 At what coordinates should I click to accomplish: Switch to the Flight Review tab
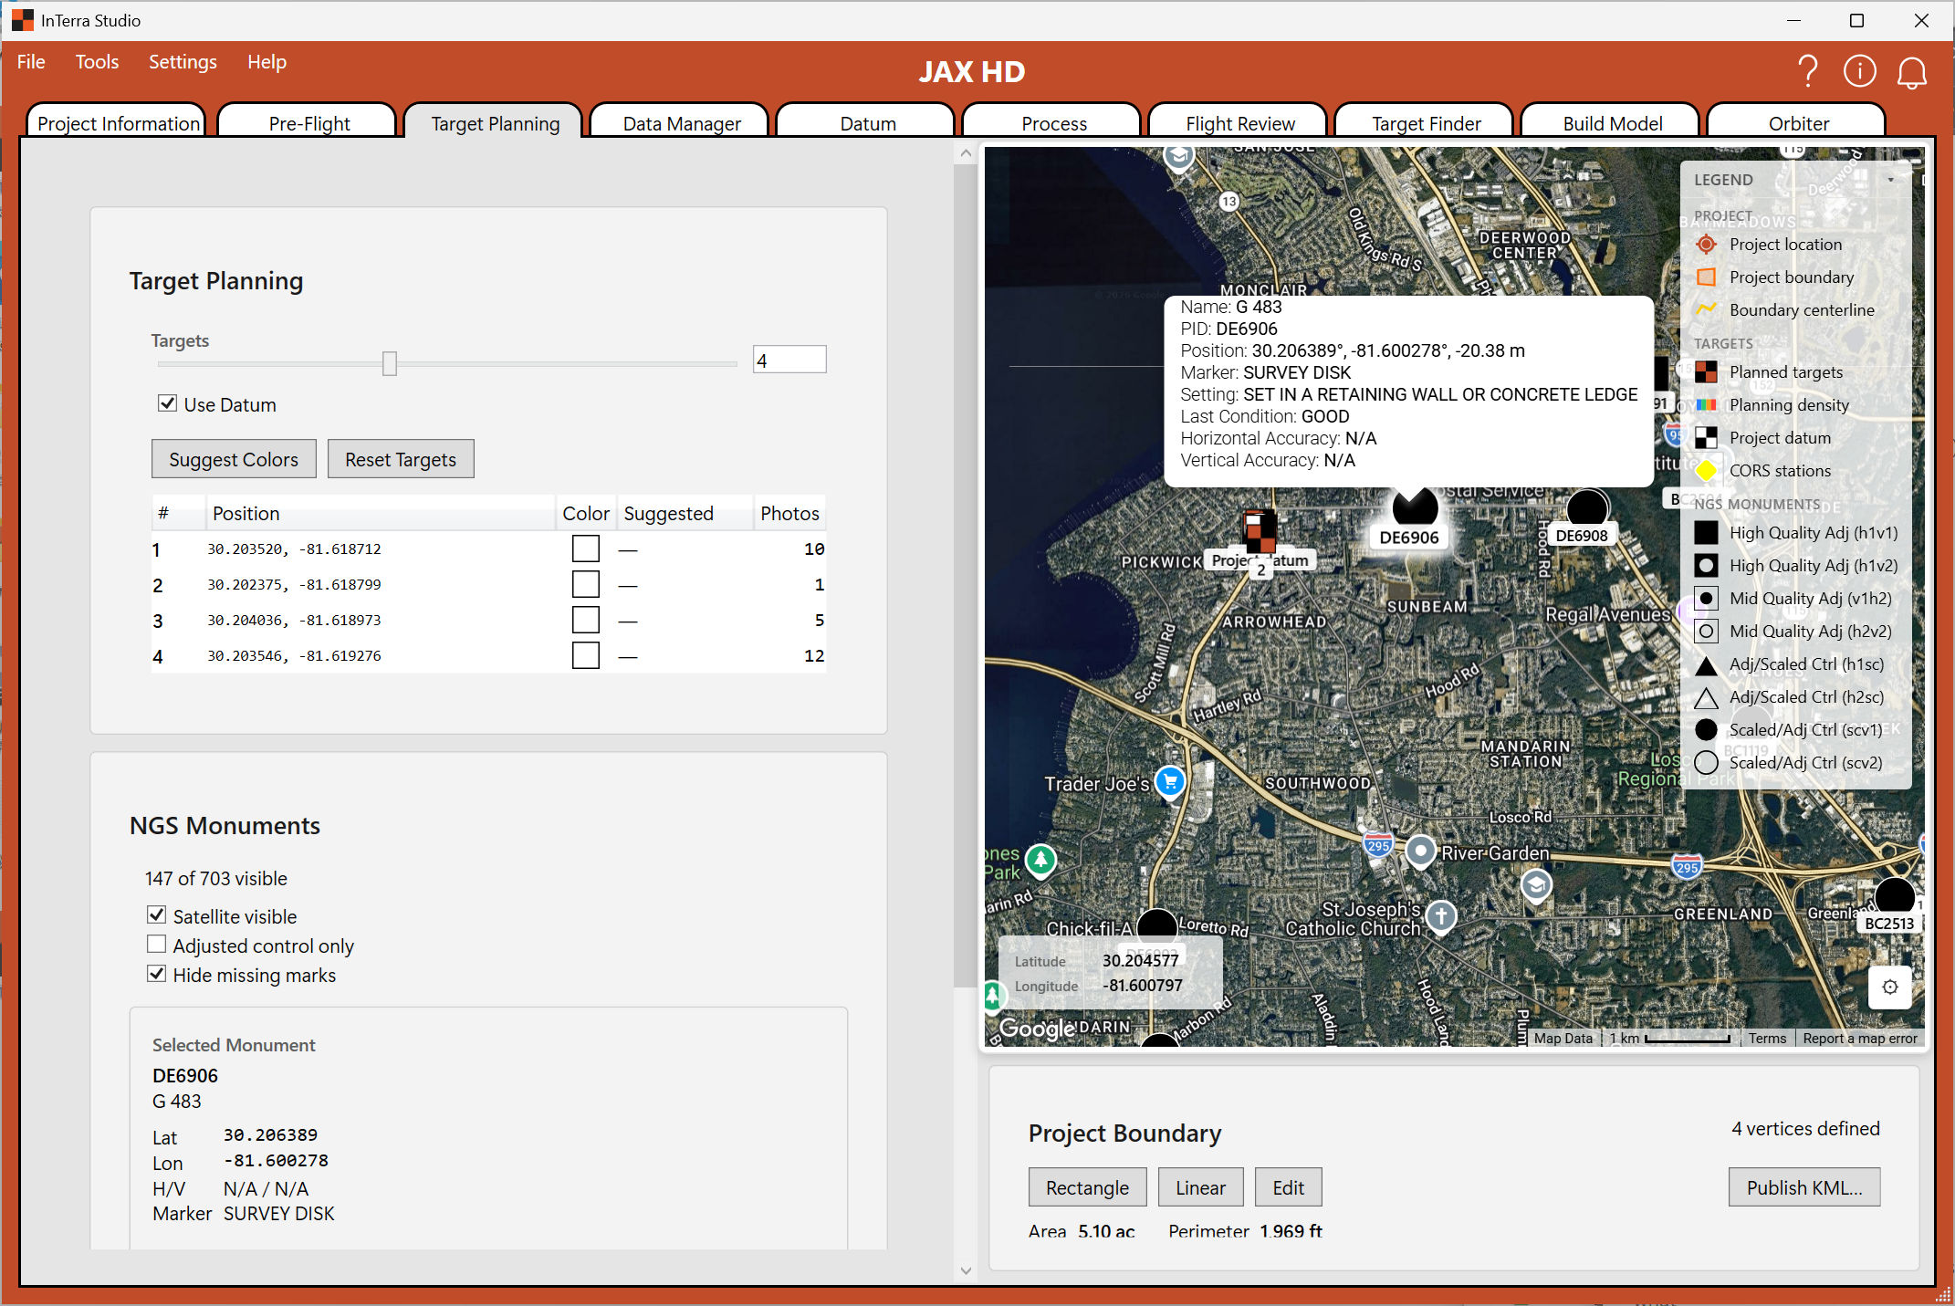1239,123
